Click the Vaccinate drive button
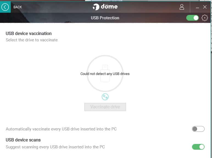The width and height of the screenshot is (212, 158). pyautogui.click(x=105, y=107)
